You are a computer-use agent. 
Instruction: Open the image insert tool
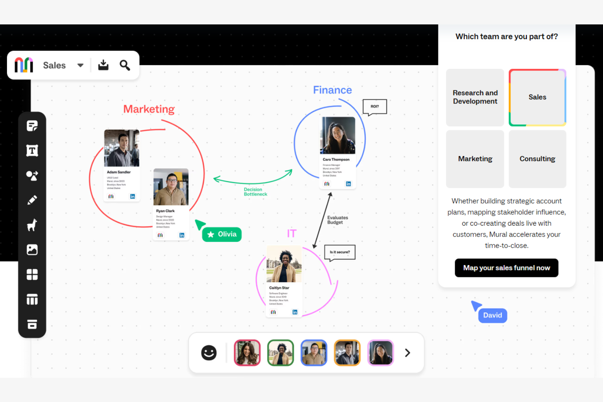[32, 250]
